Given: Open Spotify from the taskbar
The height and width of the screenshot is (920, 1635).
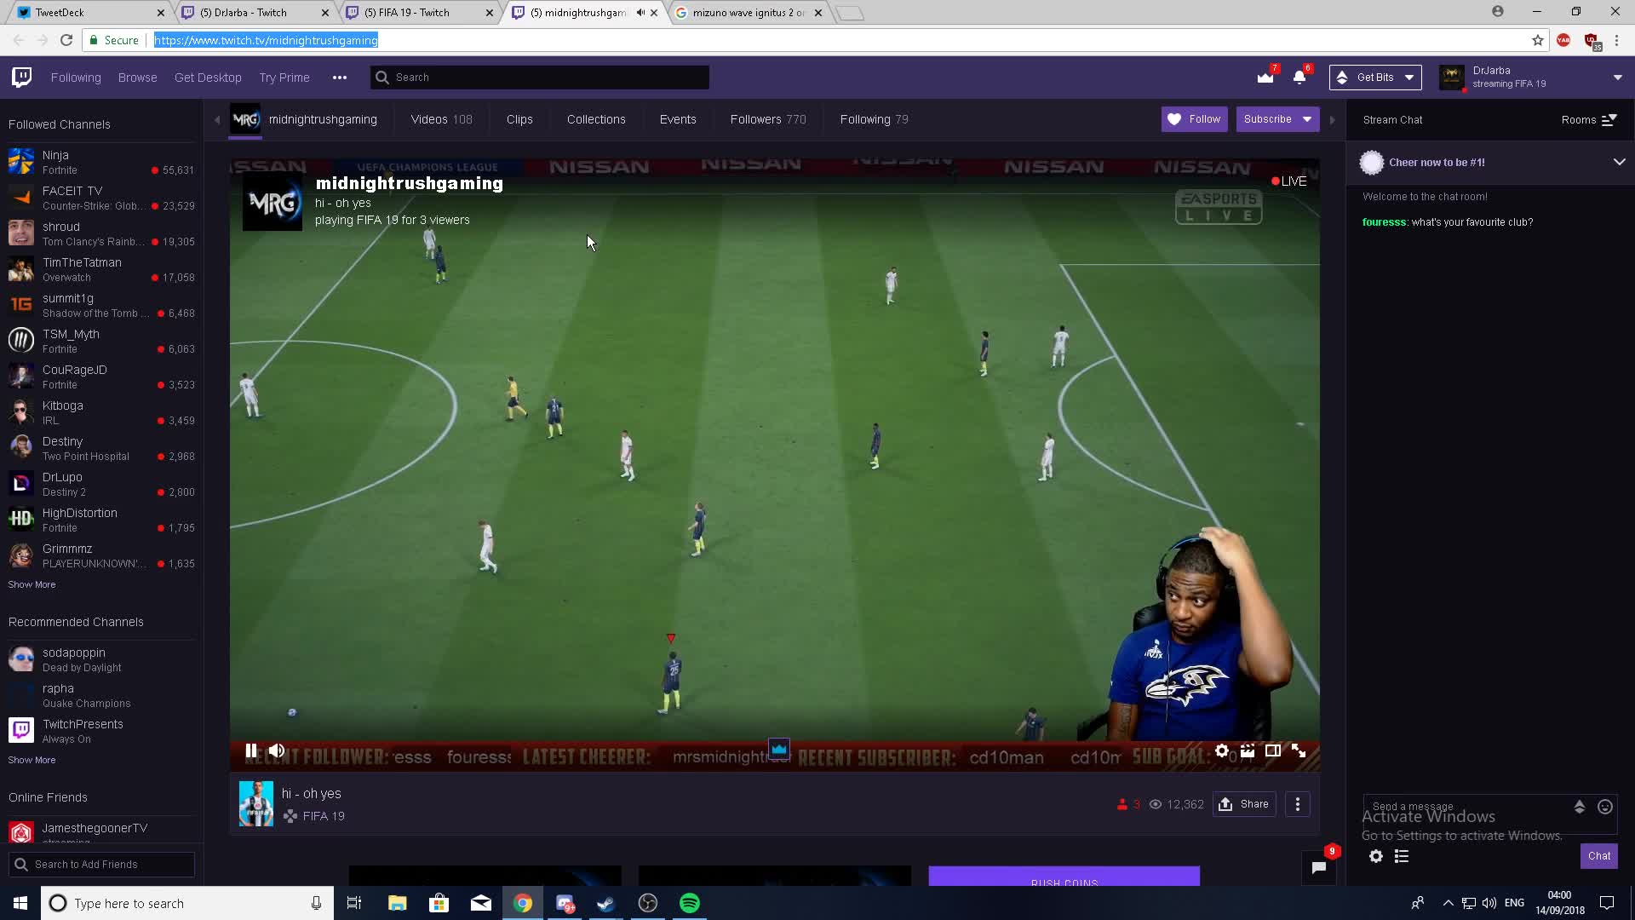Looking at the screenshot, I should pos(690,903).
